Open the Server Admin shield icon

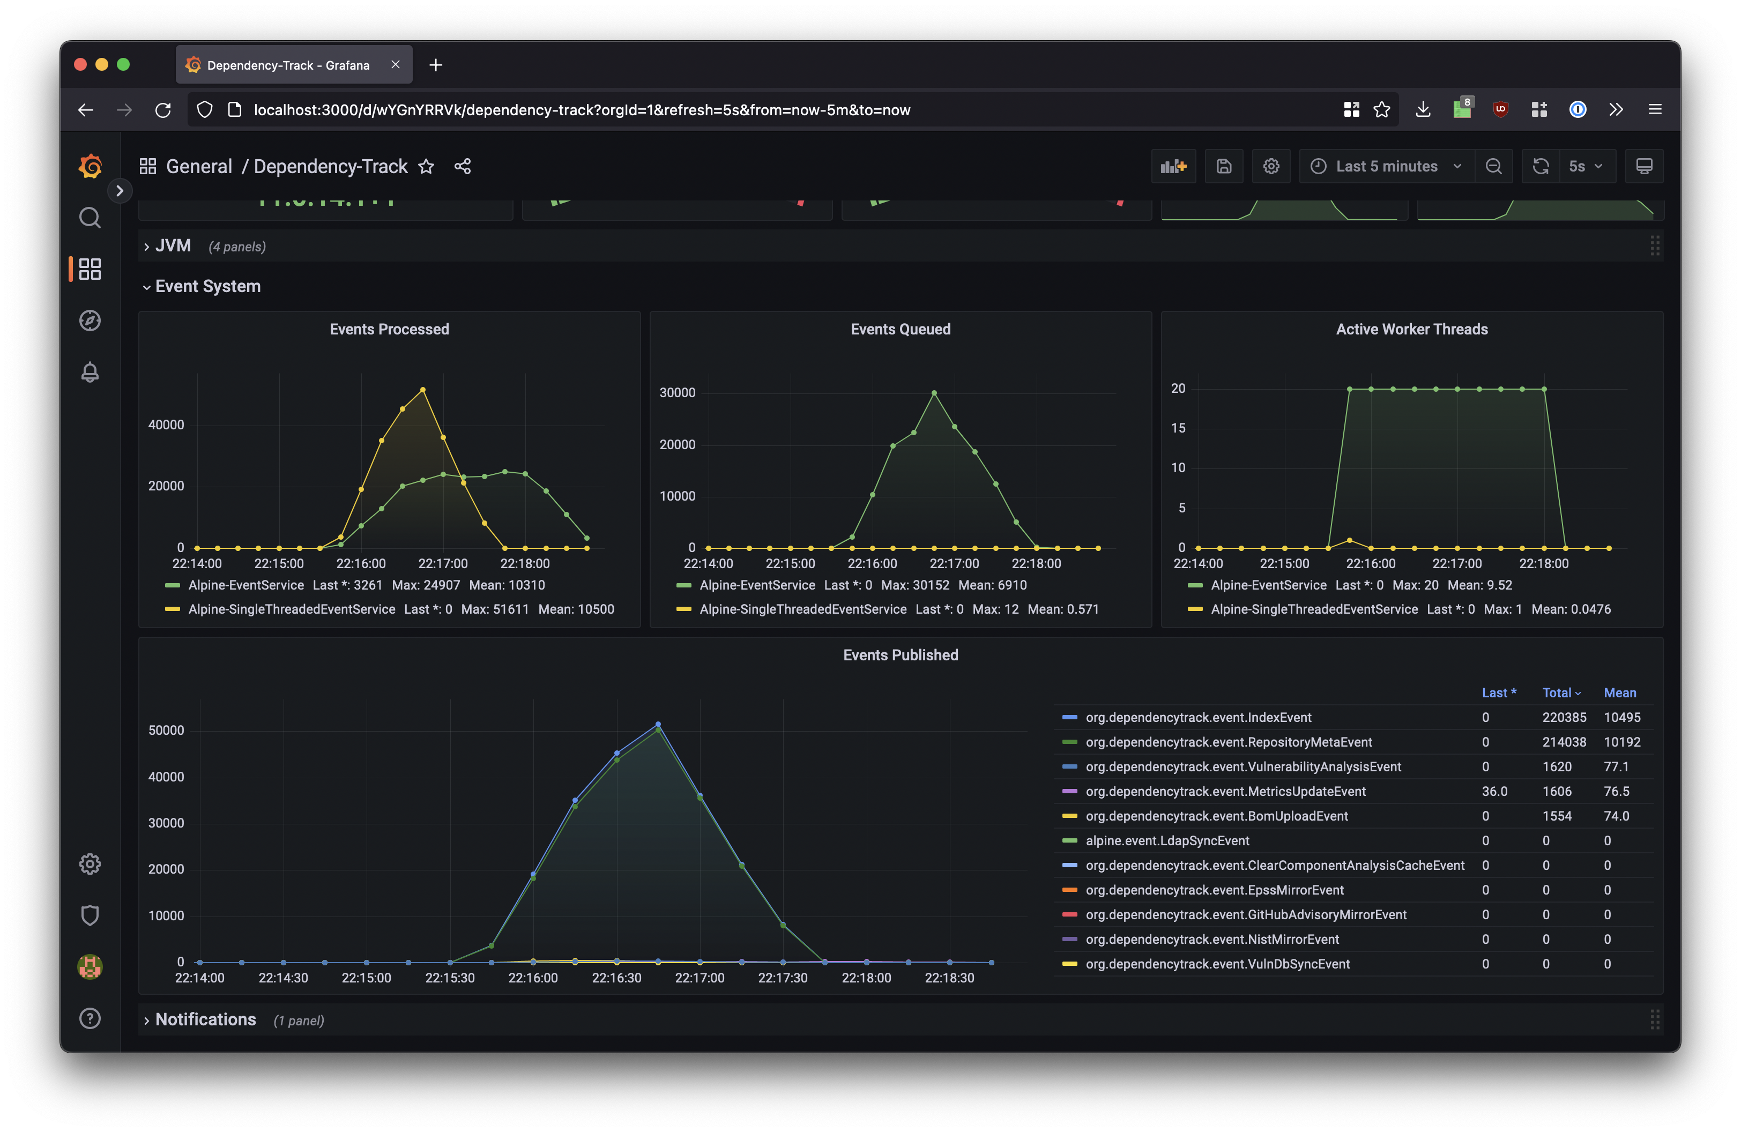[90, 915]
